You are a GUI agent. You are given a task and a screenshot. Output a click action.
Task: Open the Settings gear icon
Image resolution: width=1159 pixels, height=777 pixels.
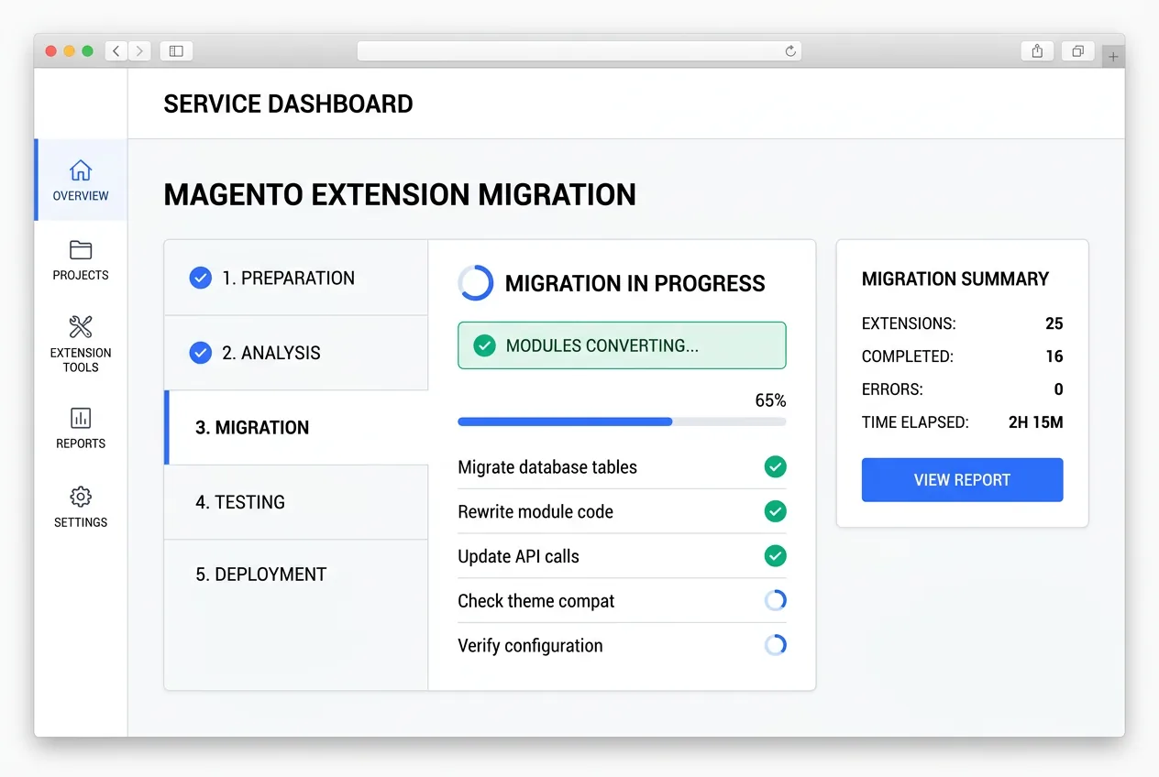pyautogui.click(x=80, y=497)
